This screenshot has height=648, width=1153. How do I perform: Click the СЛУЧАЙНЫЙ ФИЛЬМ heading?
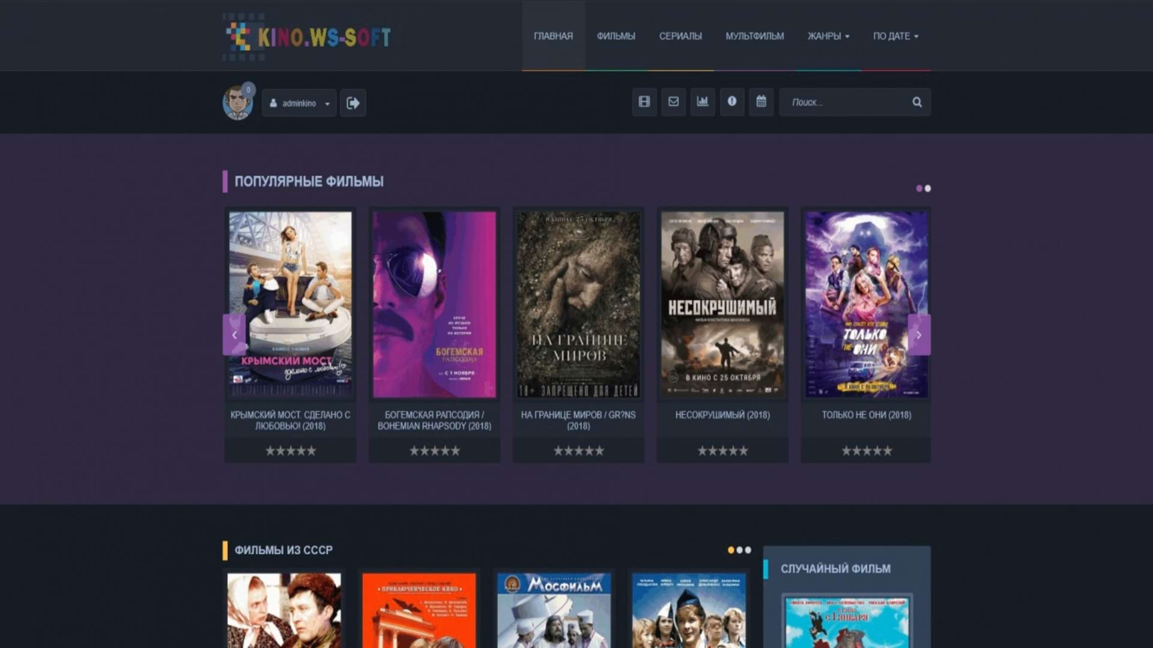[x=835, y=569]
